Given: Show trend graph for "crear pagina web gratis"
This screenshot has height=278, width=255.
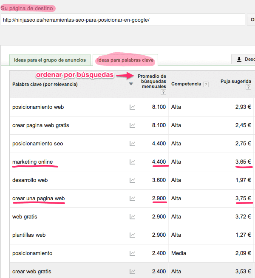Looking at the screenshot, I should tap(132, 125).
